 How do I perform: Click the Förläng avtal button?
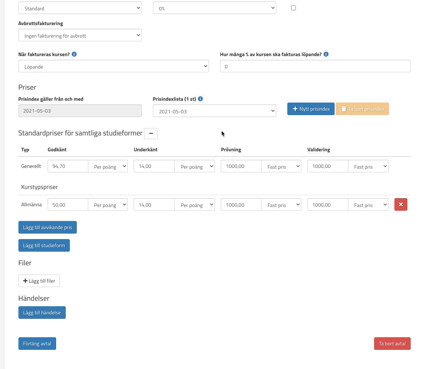coord(37,344)
